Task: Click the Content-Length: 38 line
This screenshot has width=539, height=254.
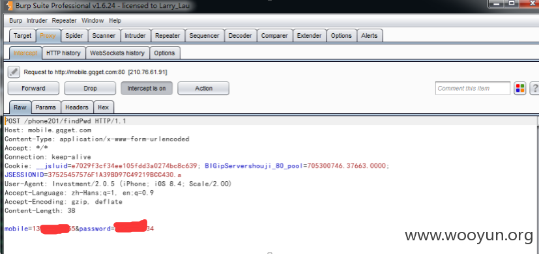Action: pos(40,211)
